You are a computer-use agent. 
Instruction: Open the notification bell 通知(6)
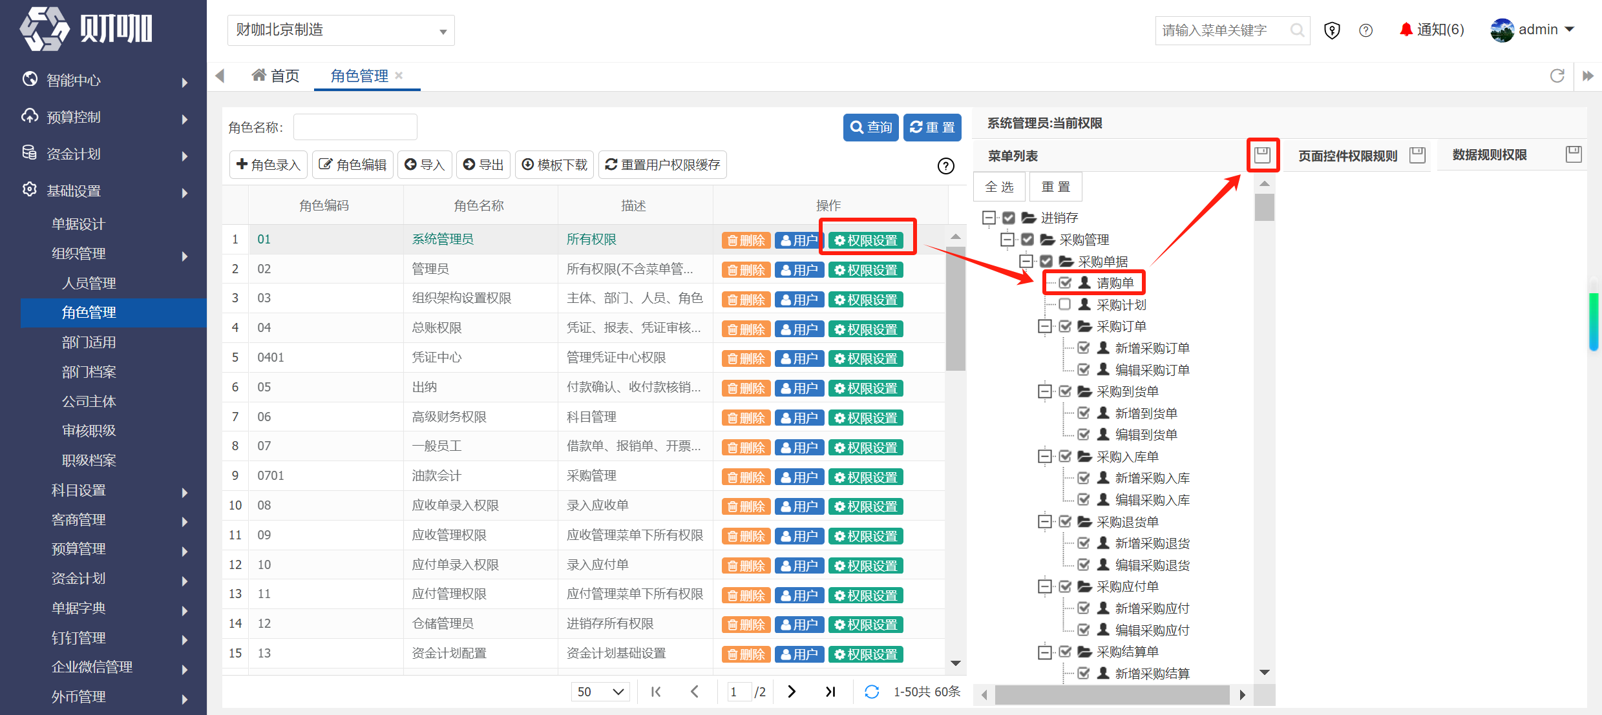[x=1431, y=30]
